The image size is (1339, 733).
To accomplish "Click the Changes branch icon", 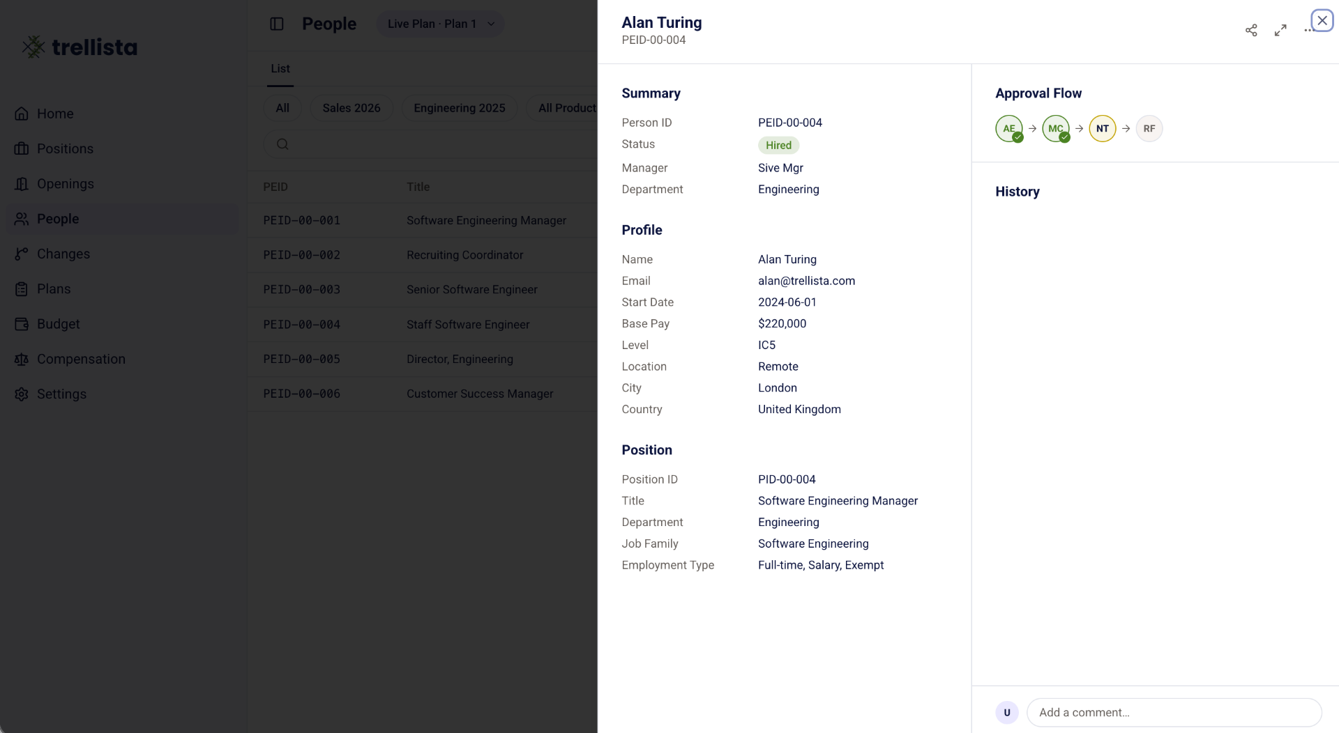I will click(x=22, y=254).
